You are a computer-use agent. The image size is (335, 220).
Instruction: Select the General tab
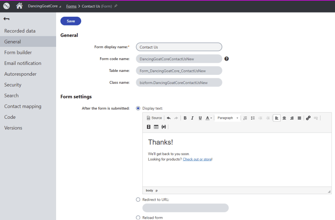pyautogui.click(x=28, y=41)
